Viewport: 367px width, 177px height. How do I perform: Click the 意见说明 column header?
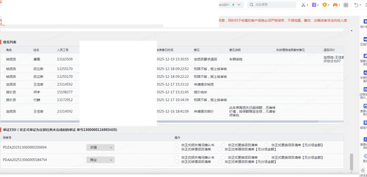(235, 50)
